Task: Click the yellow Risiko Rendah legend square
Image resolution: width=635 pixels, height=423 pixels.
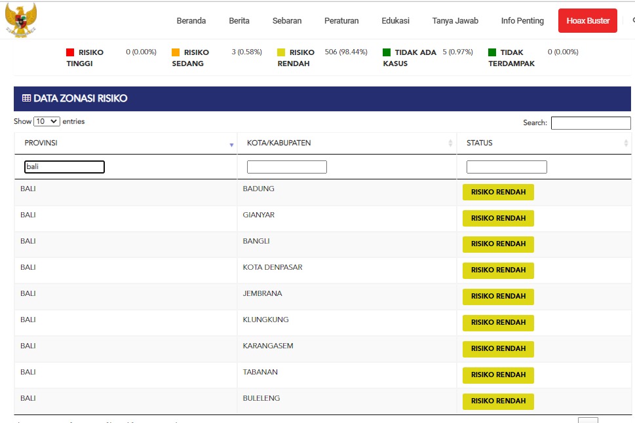Action: pyautogui.click(x=281, y=52)
